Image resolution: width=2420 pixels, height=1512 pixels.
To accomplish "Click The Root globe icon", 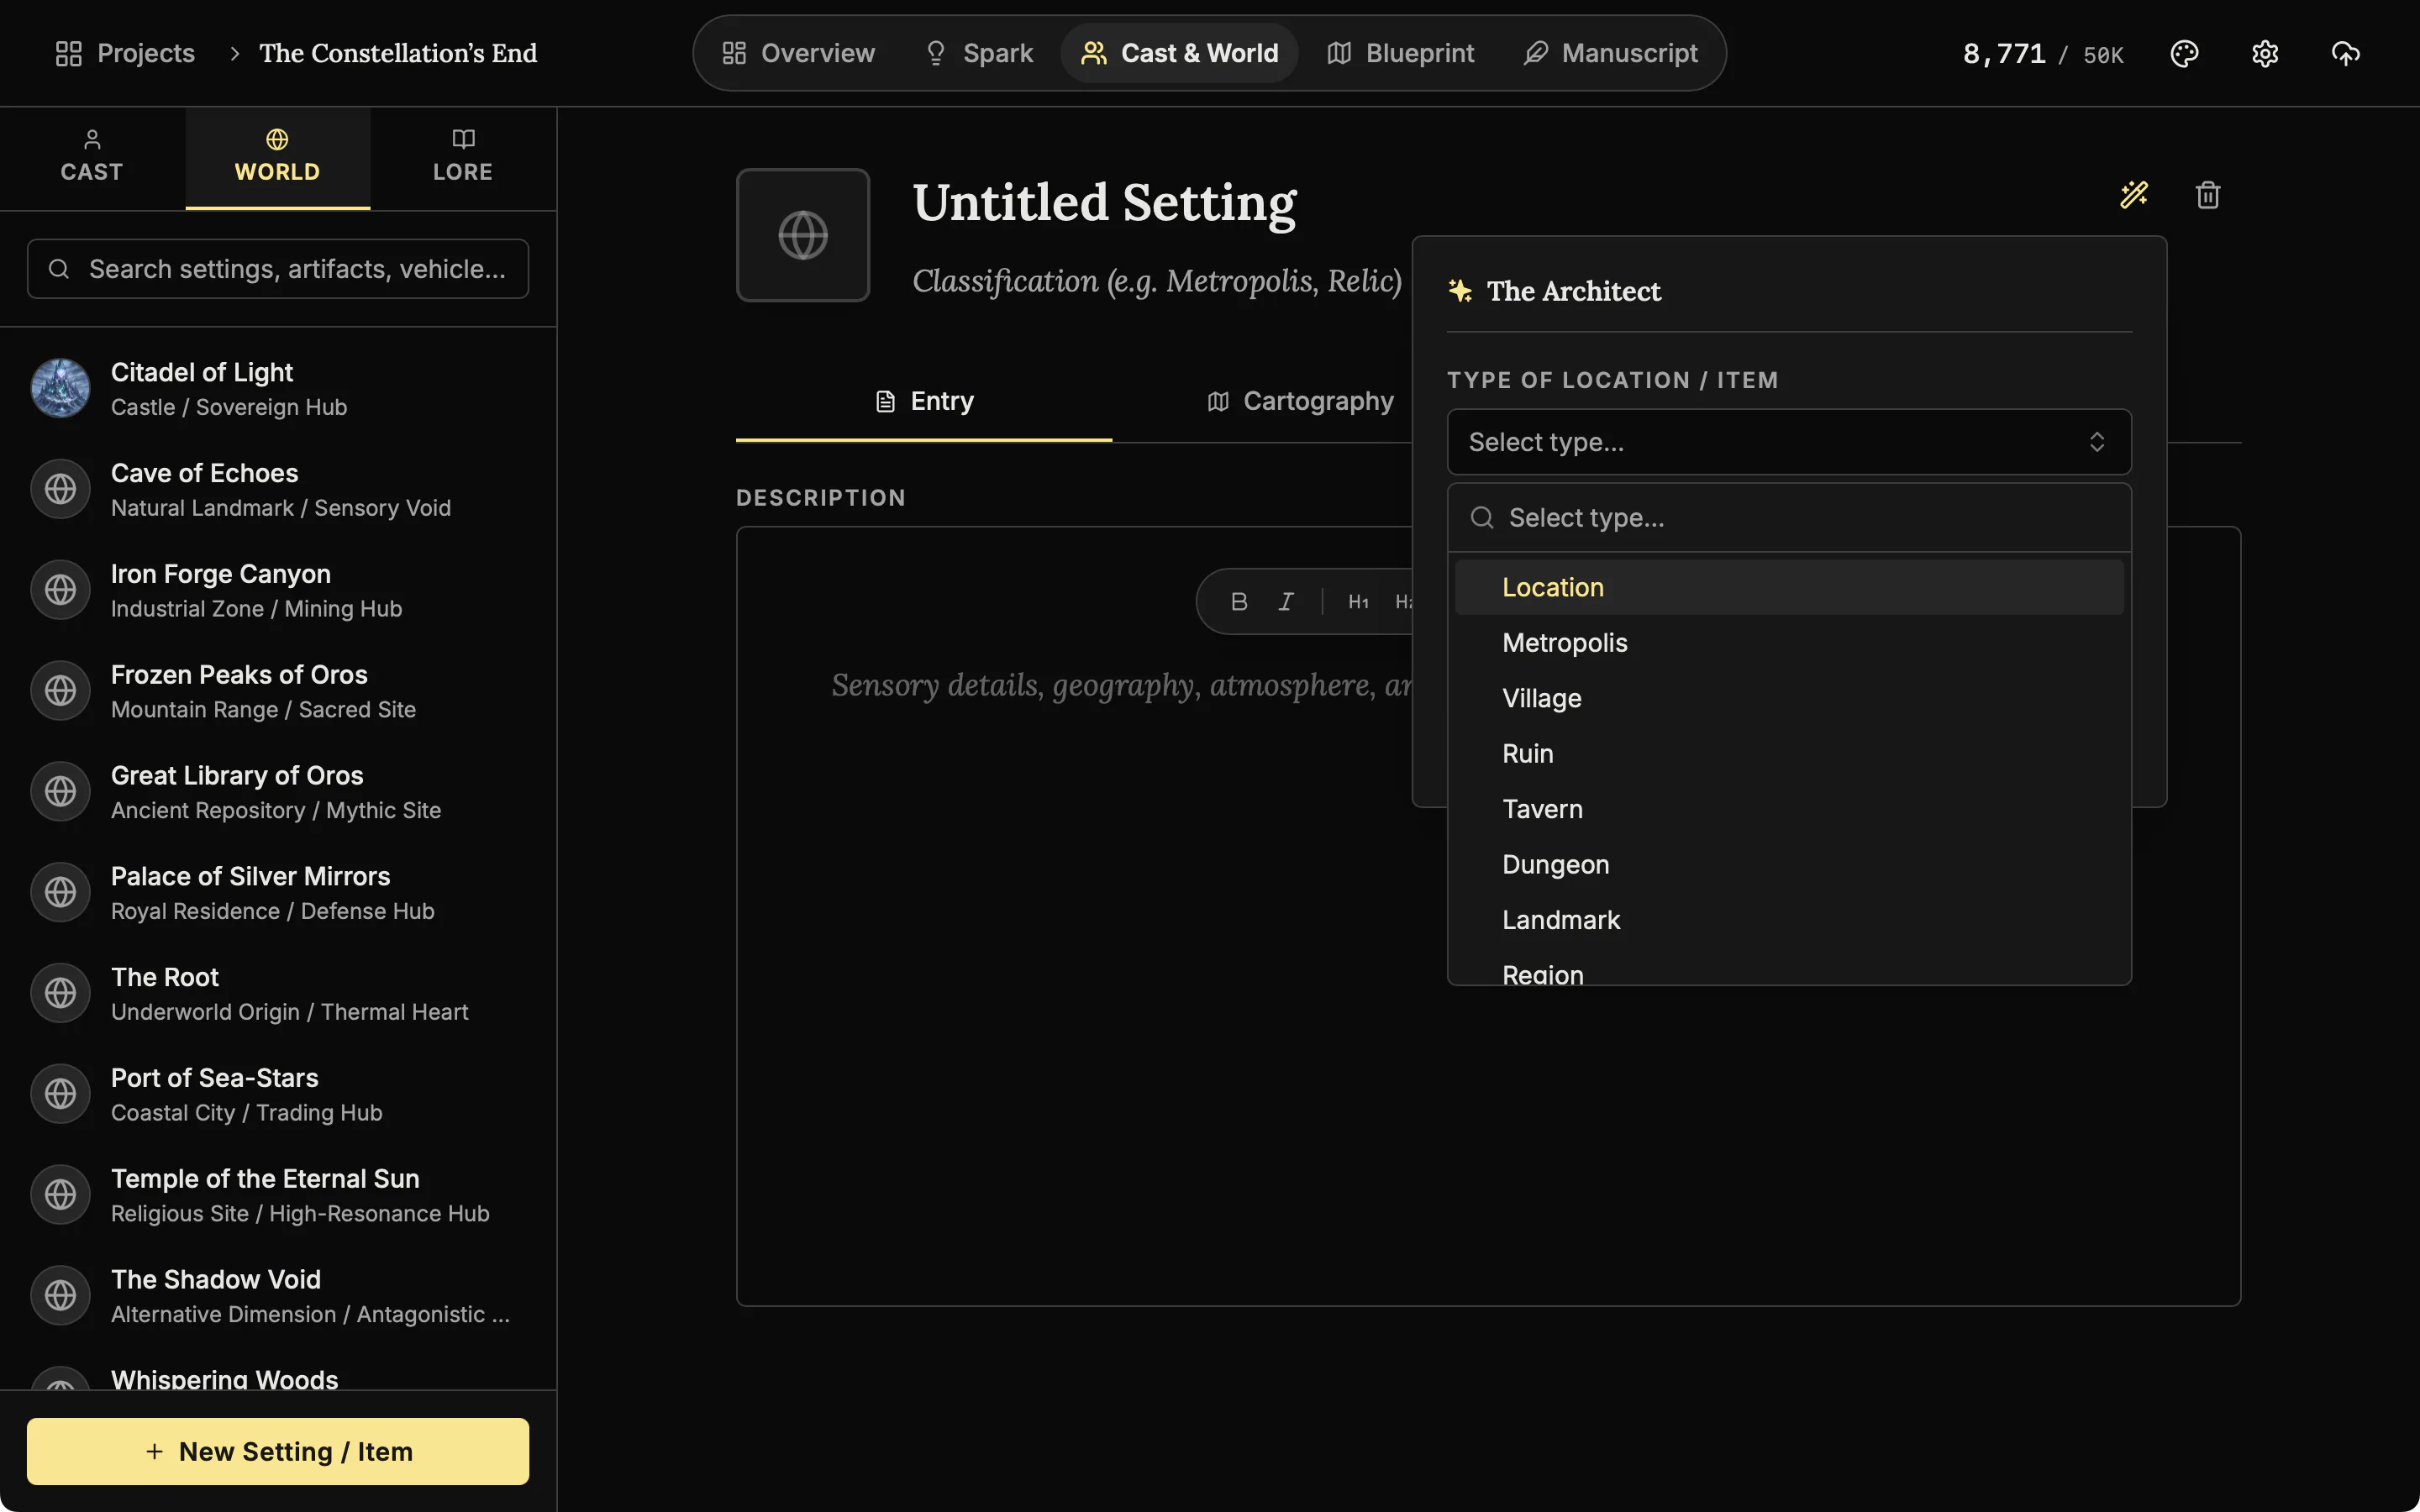I will point(60,993).
